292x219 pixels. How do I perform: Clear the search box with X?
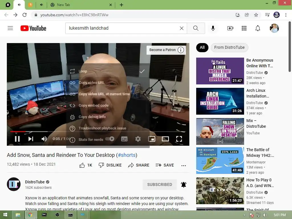click(x=182, y=28)
